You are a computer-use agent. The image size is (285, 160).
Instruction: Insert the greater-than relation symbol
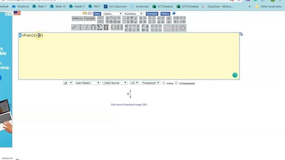pos(156,26)
